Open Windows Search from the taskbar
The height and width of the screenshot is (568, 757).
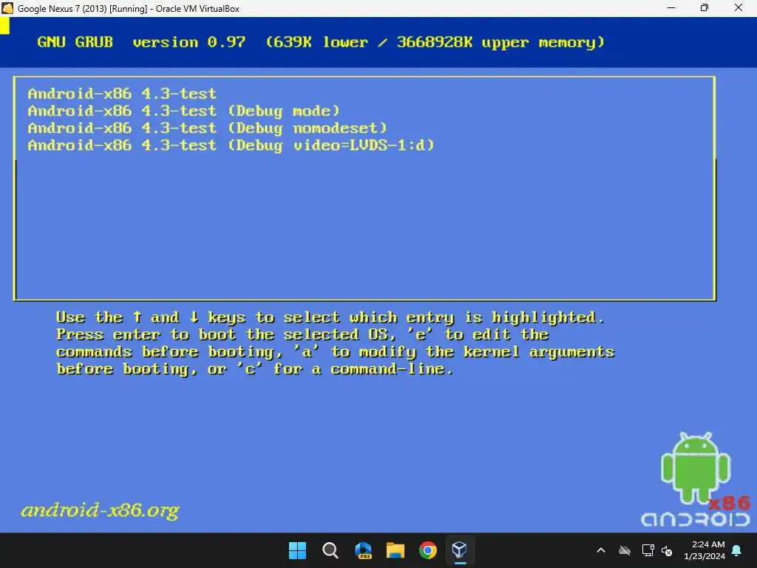pos(330,550)
